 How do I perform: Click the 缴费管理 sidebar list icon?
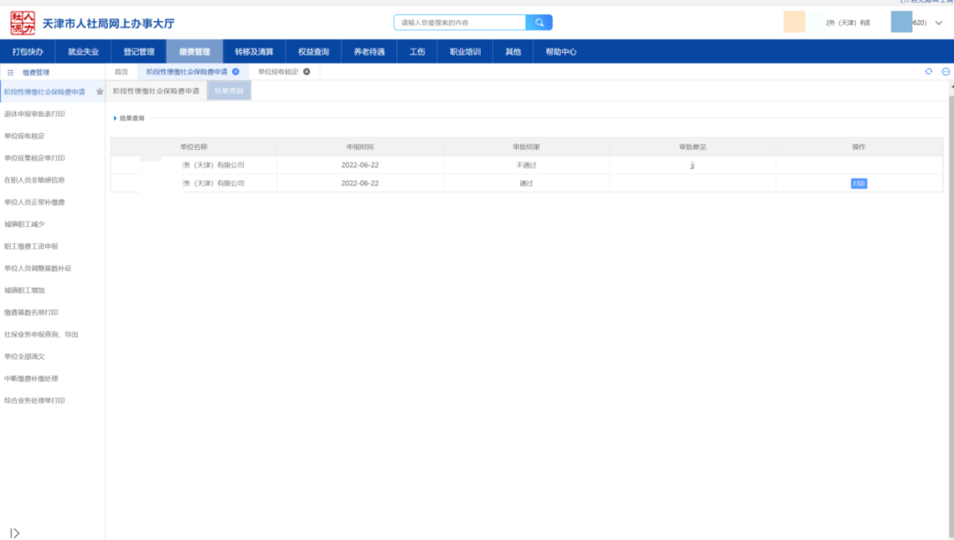pyautogui.click(x=11, y=72)
